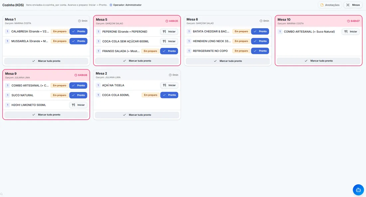Start H2OH! LIMONETO 500ML
The height and width of the screenshot is (197, 366).
[x=78, y=105]
